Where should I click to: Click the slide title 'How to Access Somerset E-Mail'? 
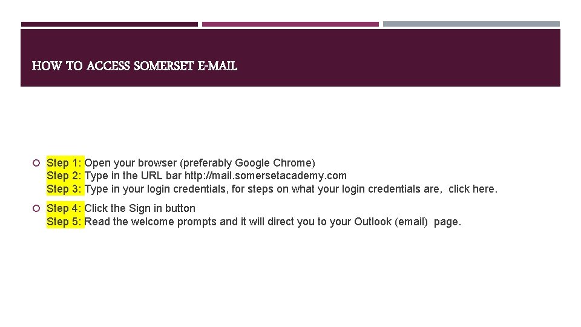(134, 66)
